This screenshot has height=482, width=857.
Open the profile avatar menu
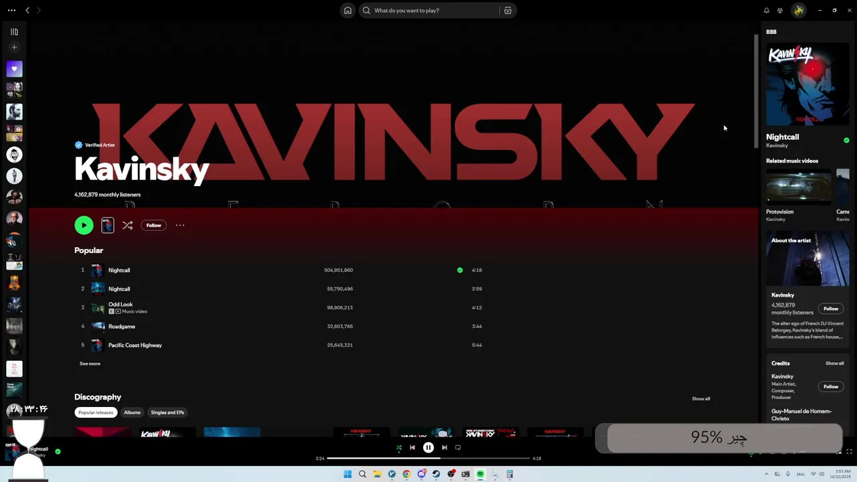[798, 10]
